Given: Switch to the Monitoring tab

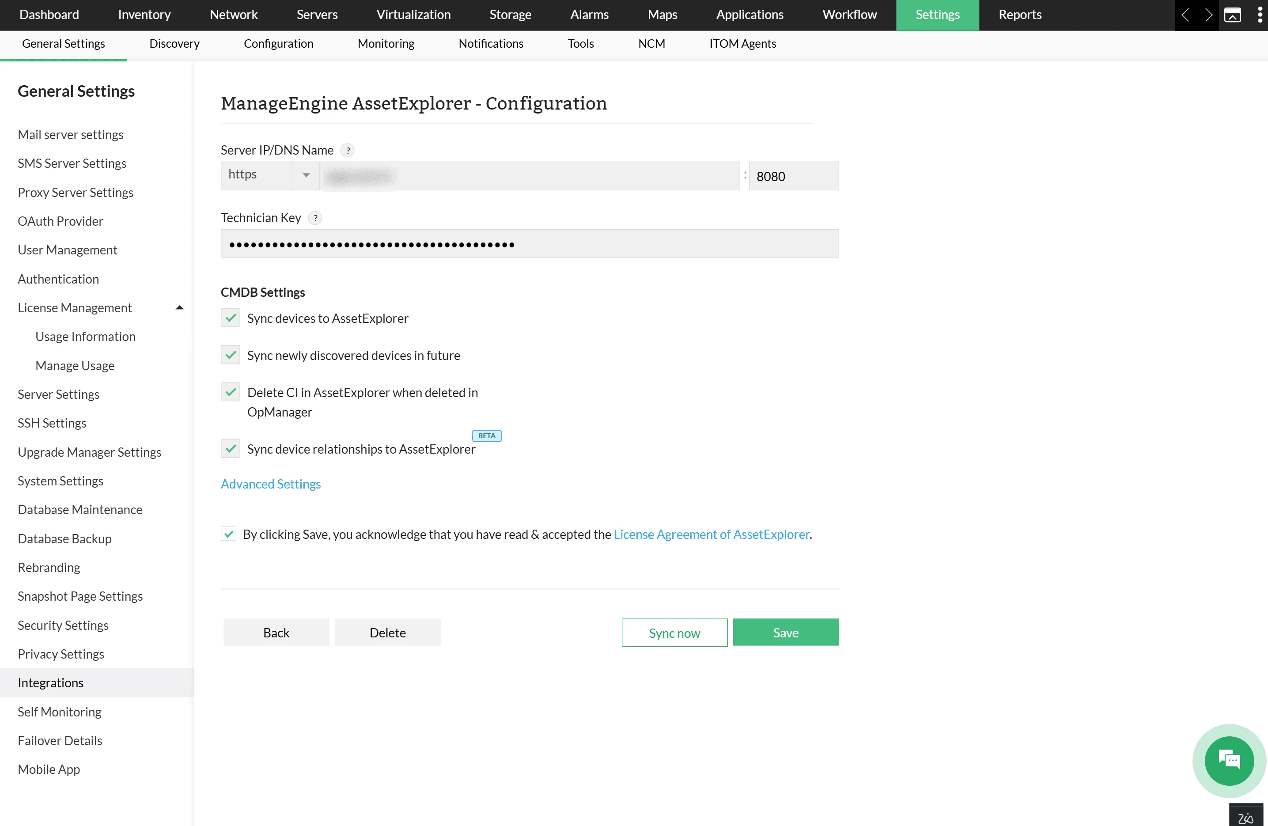Looking at the screenshot, I should (x=386, y=44).
